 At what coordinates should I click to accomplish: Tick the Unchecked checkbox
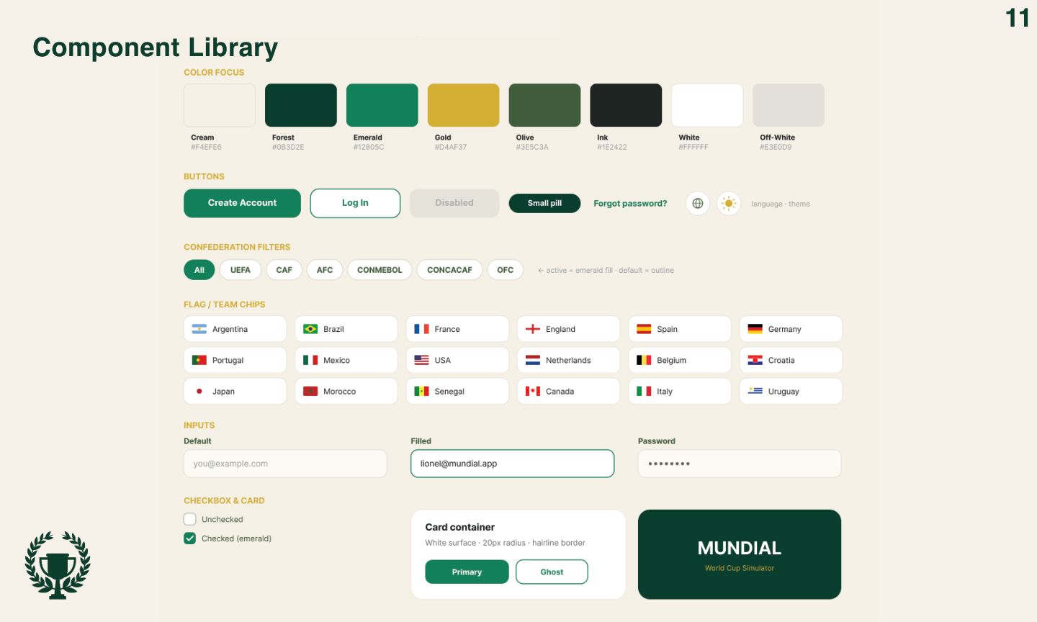coord(190,519)
